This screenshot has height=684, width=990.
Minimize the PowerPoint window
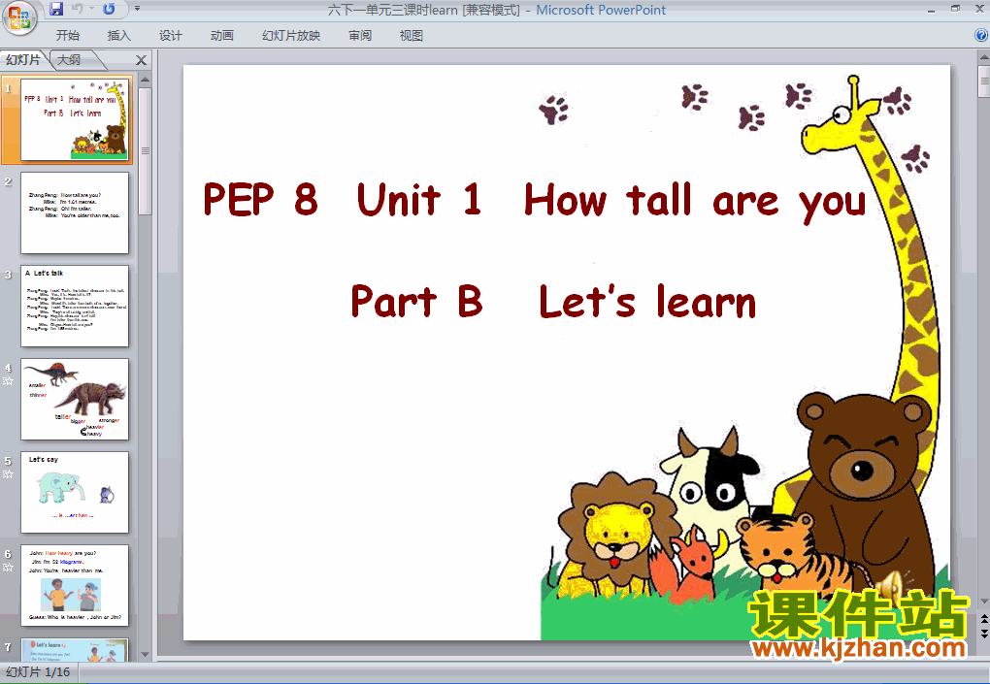coord(932,10)
